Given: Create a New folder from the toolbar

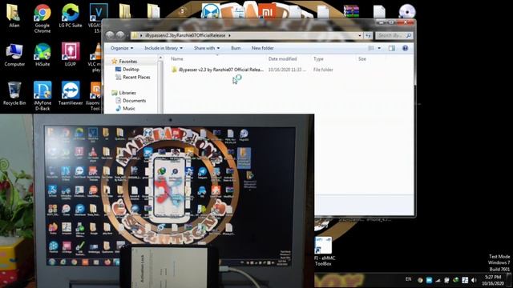Looking at the screenshot, I should click(x=262, y=48).
